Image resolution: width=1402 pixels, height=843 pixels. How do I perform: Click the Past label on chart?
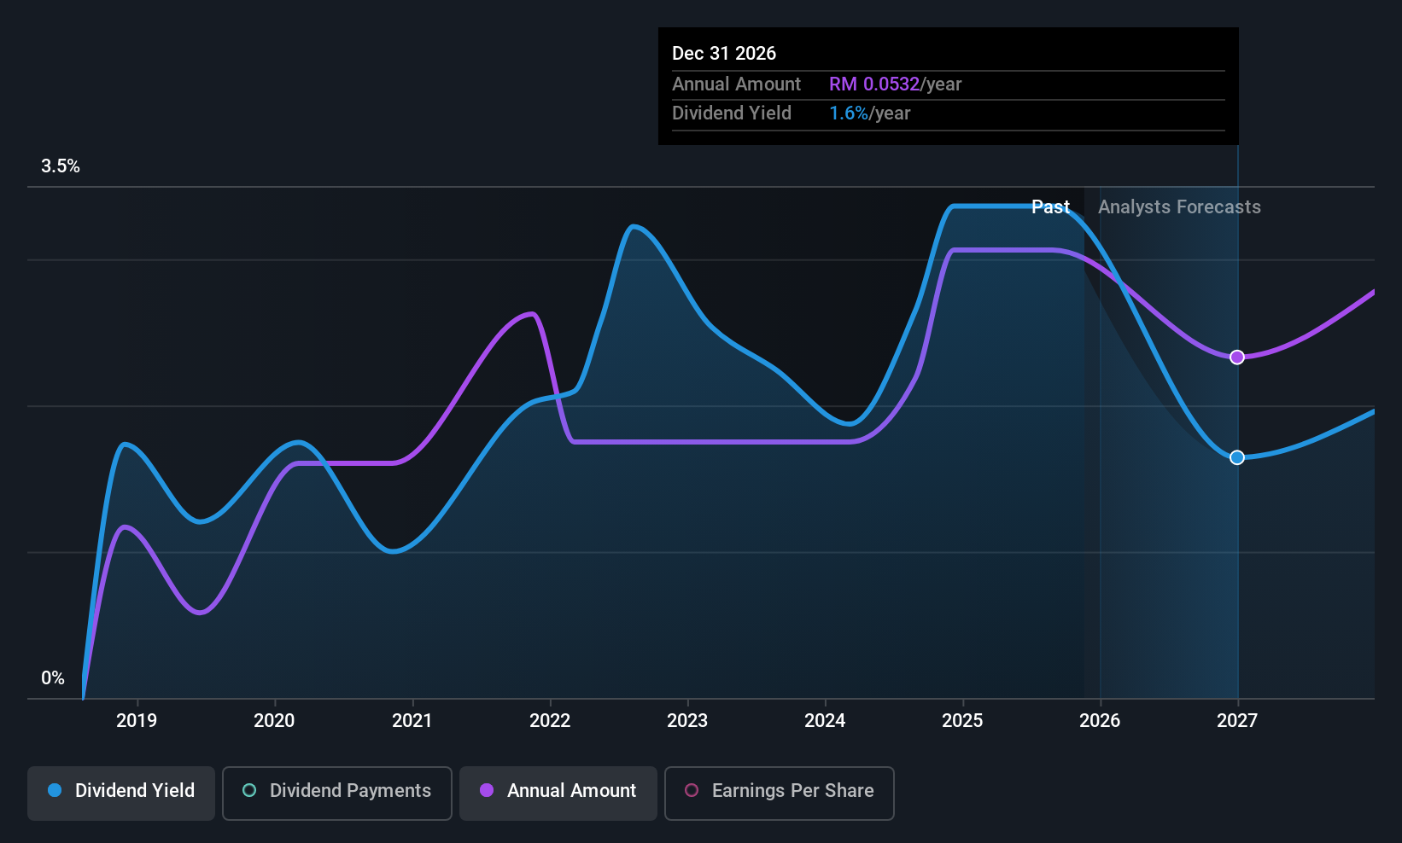tap(1050, 207)
